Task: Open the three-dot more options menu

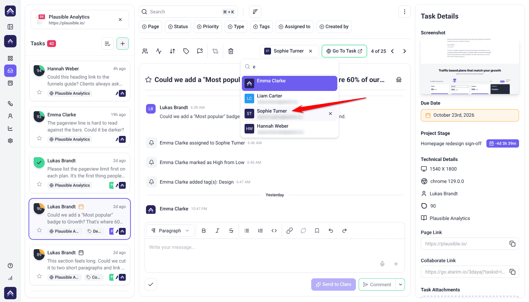Action: (x=405, y=12)
